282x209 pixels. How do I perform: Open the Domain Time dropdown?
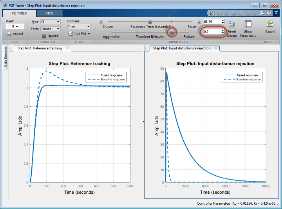coord(79,26)
